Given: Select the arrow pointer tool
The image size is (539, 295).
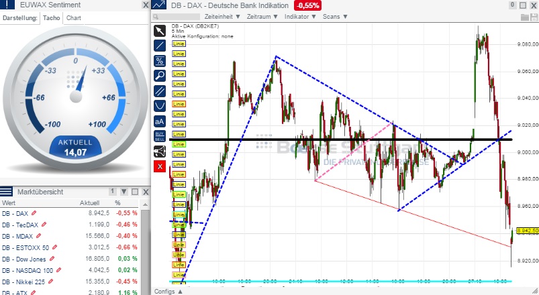Looking at the screenshot, I should (160, 31).
